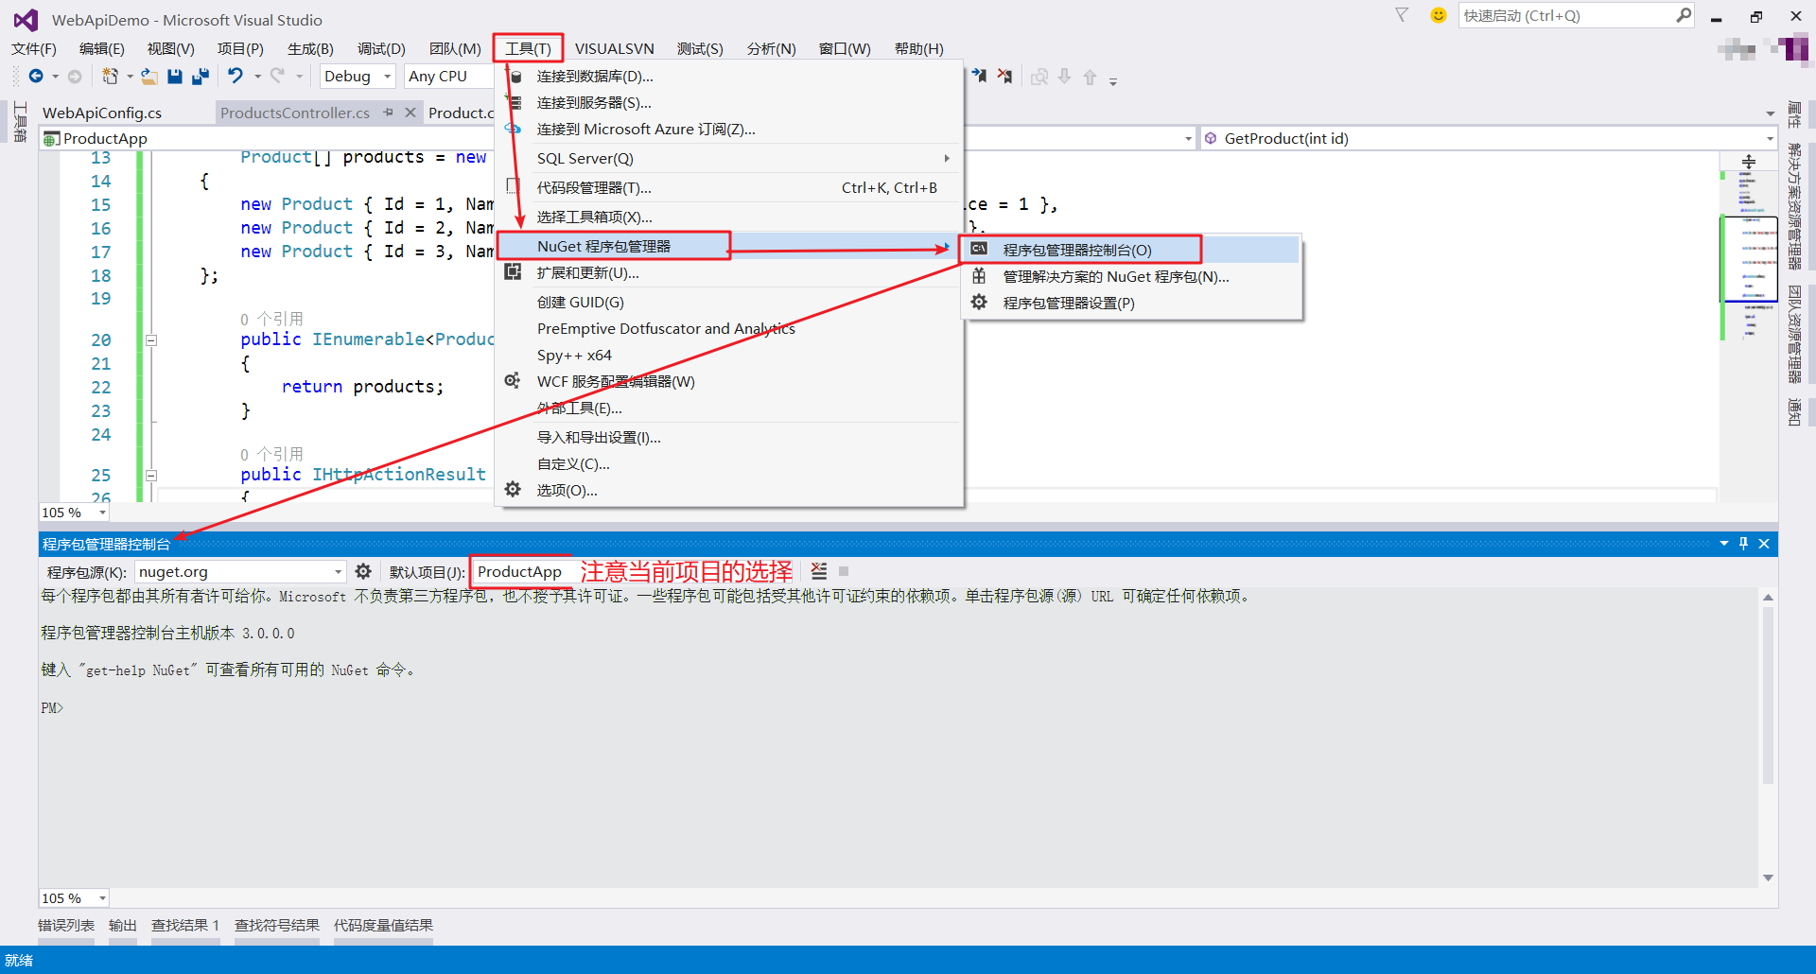
Task: Click the notifications filter flag icon
Action: tap(1402, 15)
